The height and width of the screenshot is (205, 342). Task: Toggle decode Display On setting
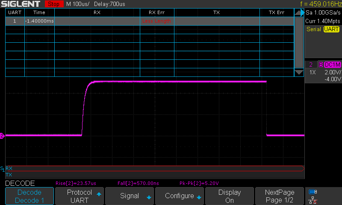click(x=230, y=196)
